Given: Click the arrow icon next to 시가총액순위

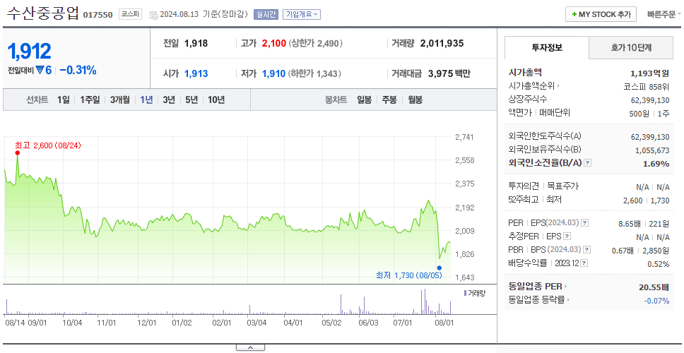Looking at the screenshot, I should pyautogui.click(x=558, y=86).
